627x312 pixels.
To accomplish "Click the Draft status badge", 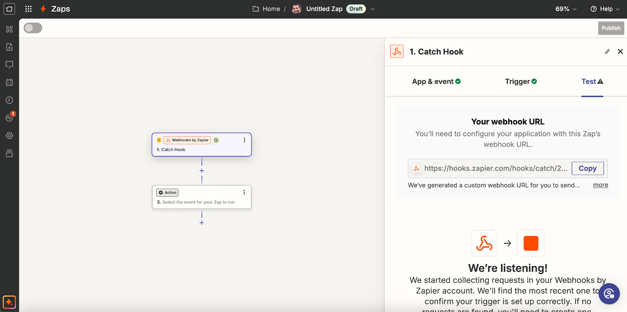I will 356,9.
